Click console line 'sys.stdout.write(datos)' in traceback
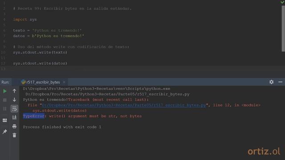Viewport: 285px width, 160px height. (60, 111)
